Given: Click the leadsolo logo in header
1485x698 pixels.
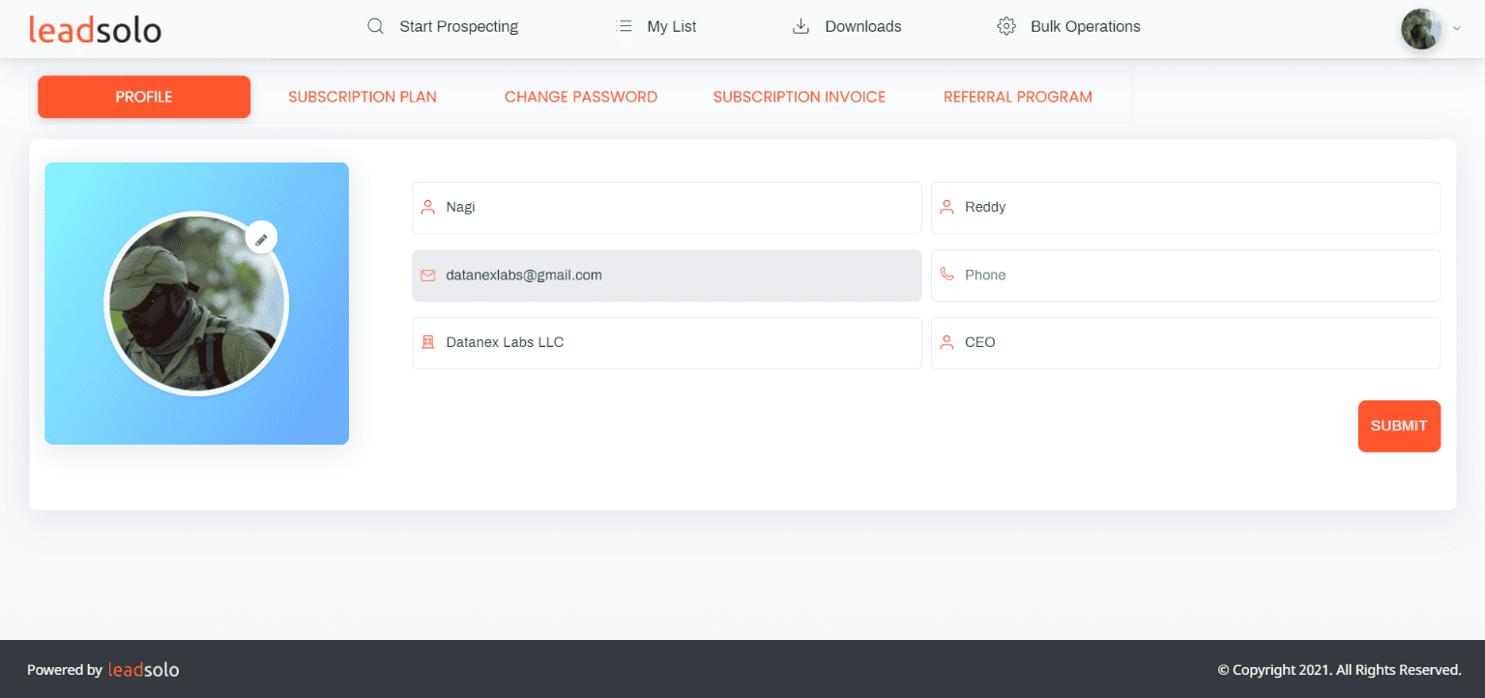Looking at the screenshot, I should [95, 29].
